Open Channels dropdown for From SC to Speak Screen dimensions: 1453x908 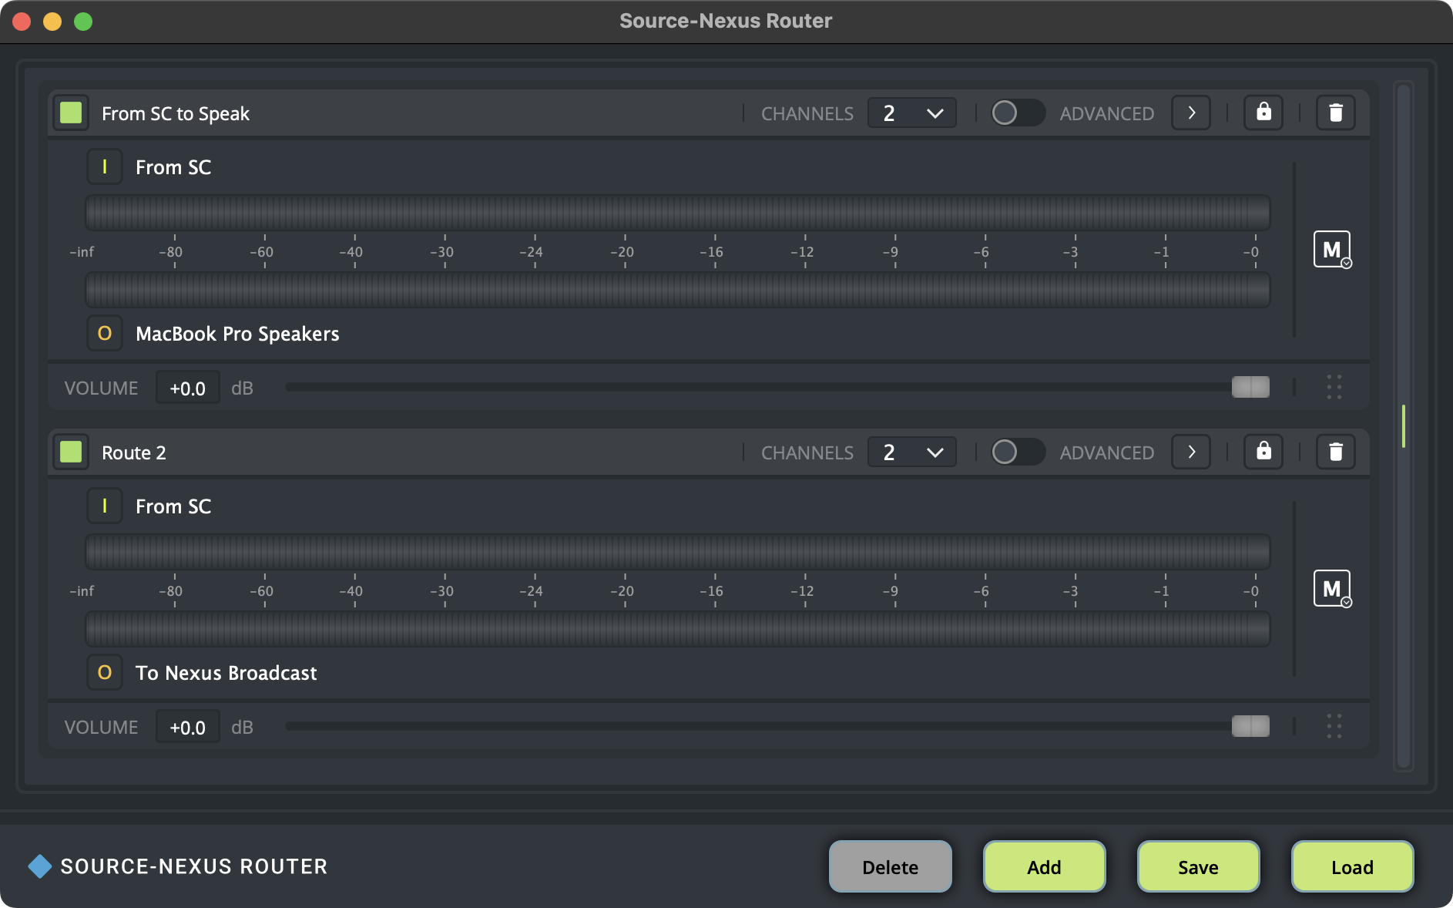(x=912, y=113)
